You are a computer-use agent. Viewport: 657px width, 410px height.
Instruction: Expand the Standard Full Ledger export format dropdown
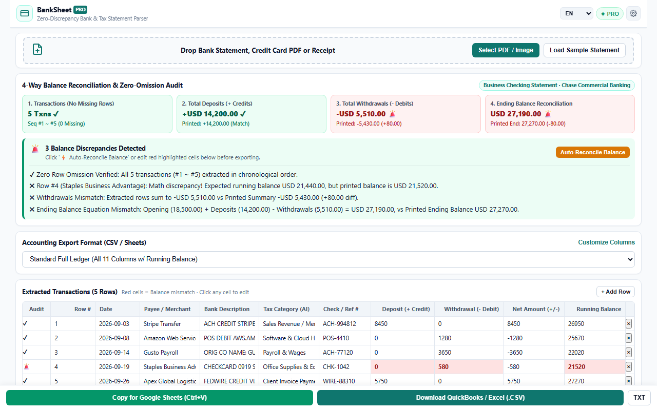tap(328, 259)
